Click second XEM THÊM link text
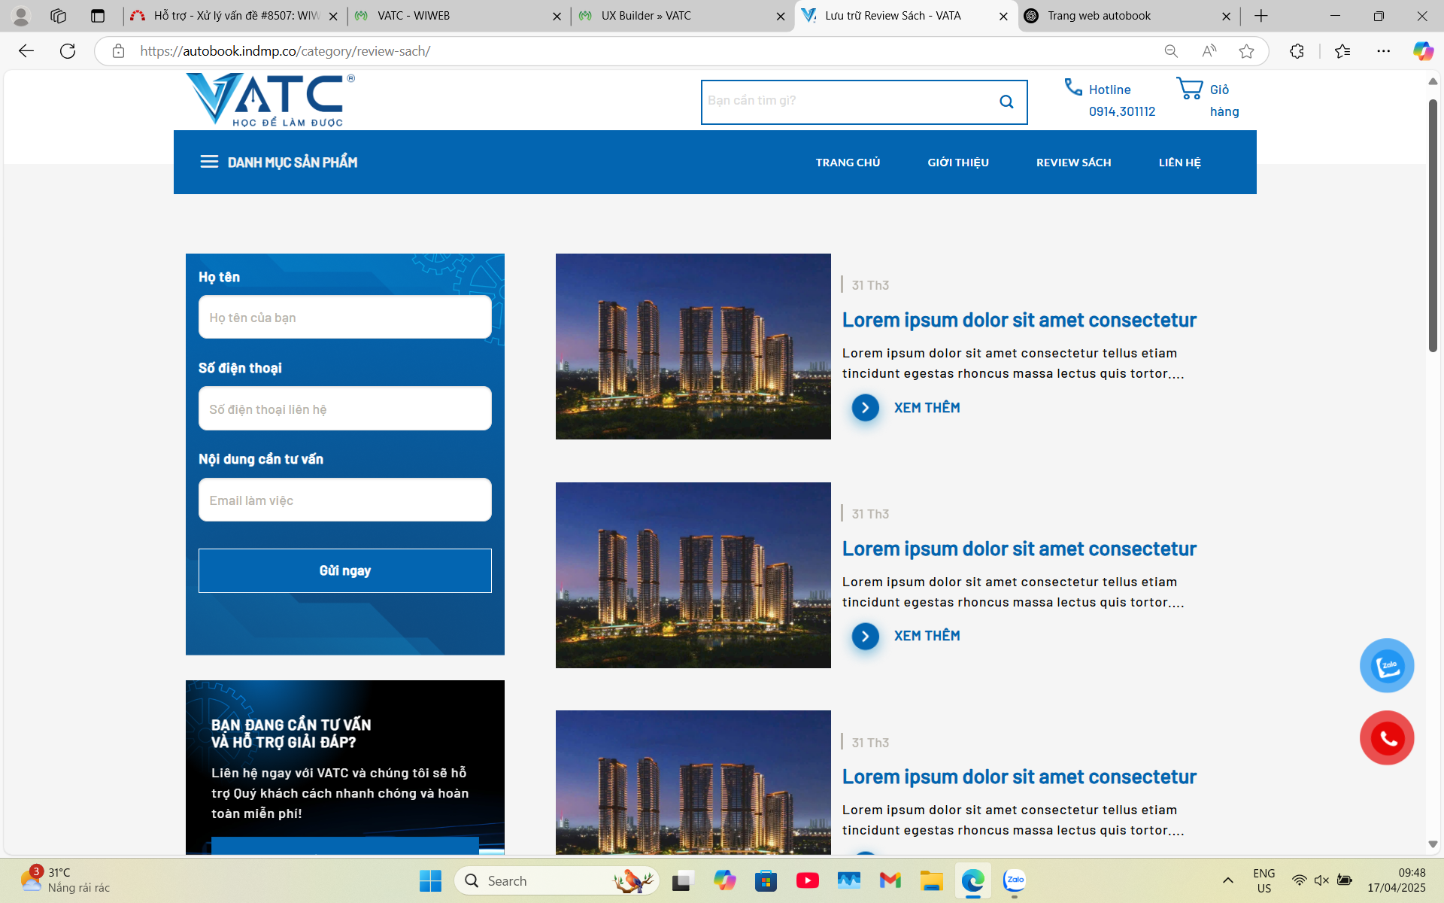The image size is (1444, 903). pos(927,636)
